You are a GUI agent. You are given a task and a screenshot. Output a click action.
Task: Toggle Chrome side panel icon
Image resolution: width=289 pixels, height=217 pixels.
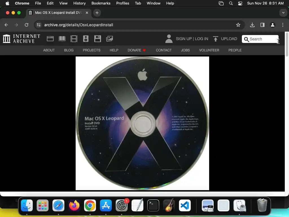(262, 25)
